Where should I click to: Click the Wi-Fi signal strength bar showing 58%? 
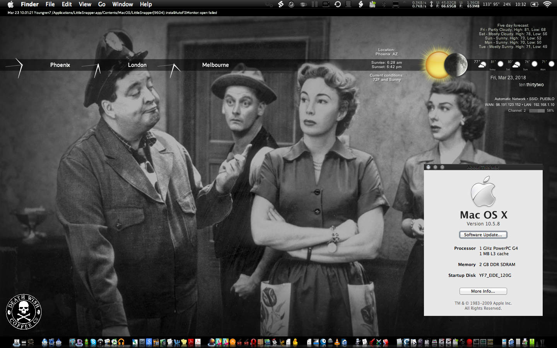pos(537,111)
